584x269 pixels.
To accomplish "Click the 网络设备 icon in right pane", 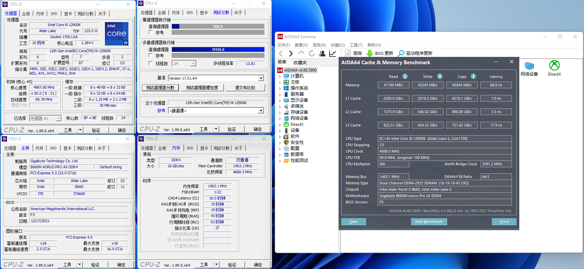I will tap(529, 66).
